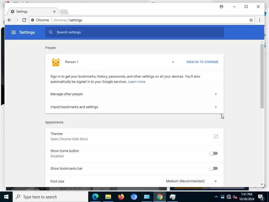Click the People section heading
This screenshot has height=202, width=269.
coord(50,48)
